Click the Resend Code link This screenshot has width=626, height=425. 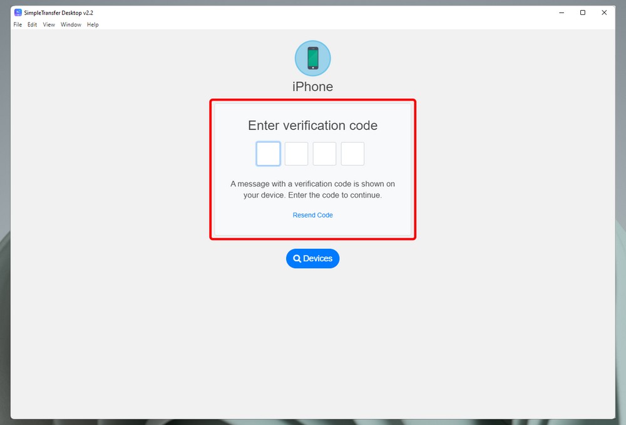312,215
